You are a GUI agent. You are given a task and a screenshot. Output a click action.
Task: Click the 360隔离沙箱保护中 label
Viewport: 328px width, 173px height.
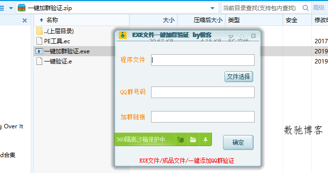pos(144,139)
